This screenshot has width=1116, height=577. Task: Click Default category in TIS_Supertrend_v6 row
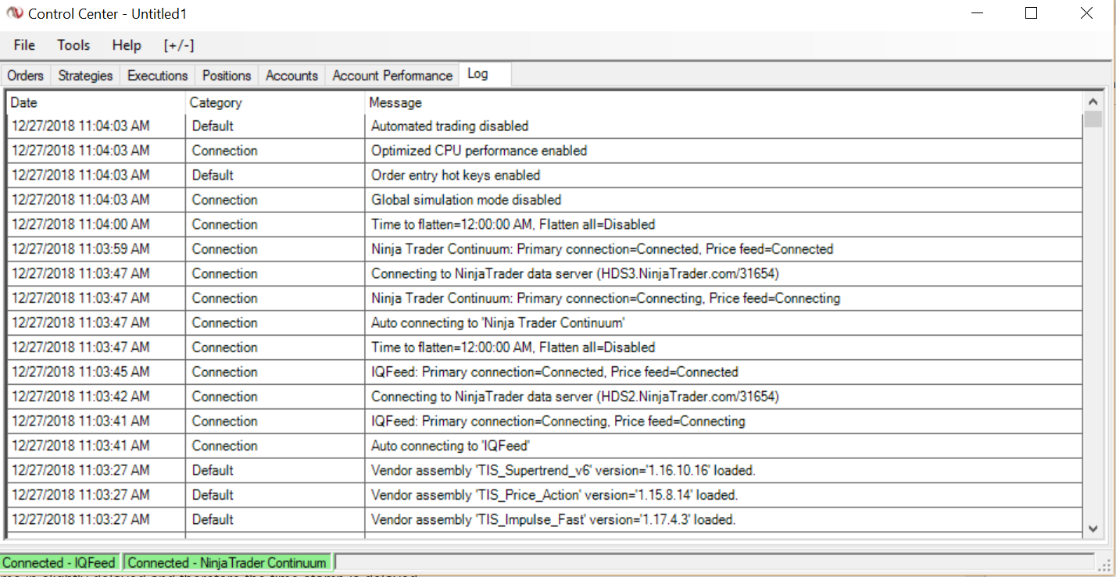213,470
